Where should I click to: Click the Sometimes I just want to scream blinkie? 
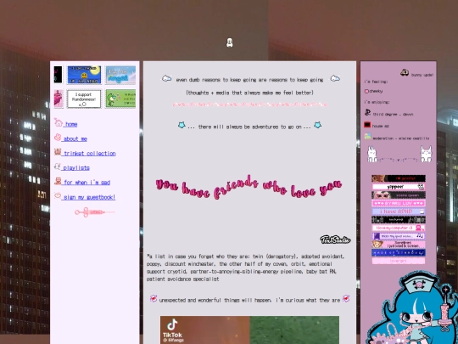tap(399, 245)
